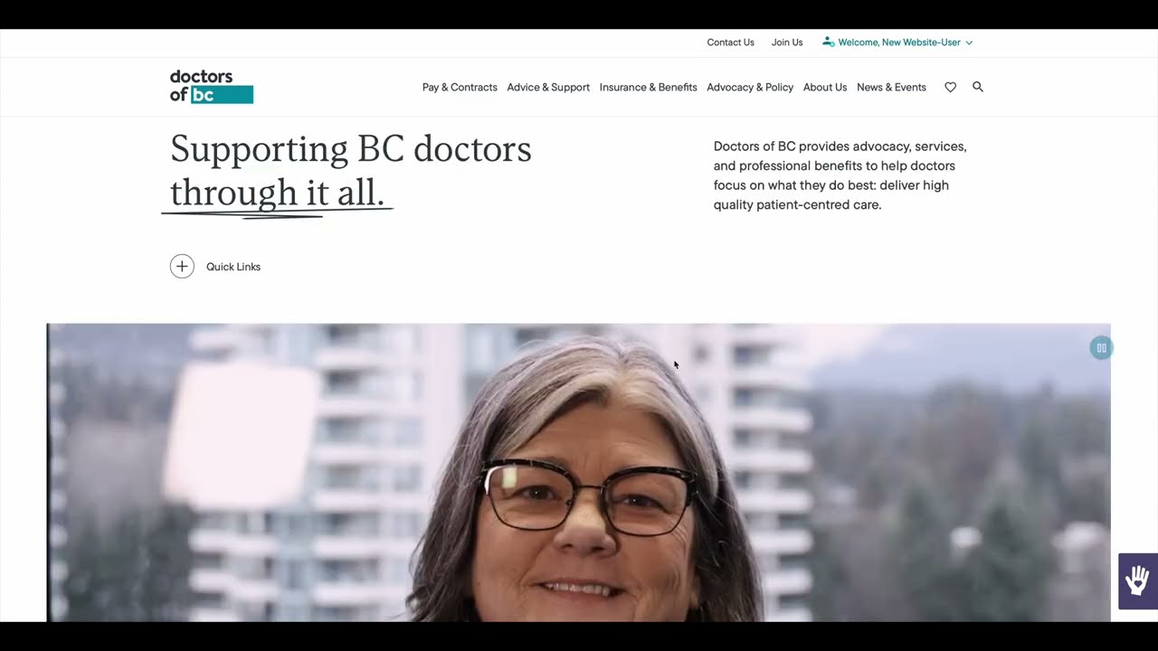The width and height of the screenshot is (1158, 651).
Task: Open the Welcome, New Website-User dropdown chevron
Action: (969, 42)
